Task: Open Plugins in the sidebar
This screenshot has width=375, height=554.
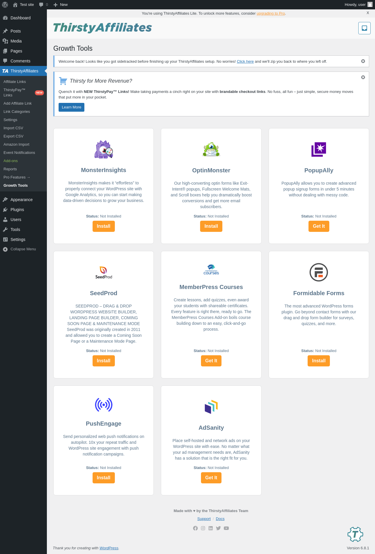Action: (x=23, y=210)
